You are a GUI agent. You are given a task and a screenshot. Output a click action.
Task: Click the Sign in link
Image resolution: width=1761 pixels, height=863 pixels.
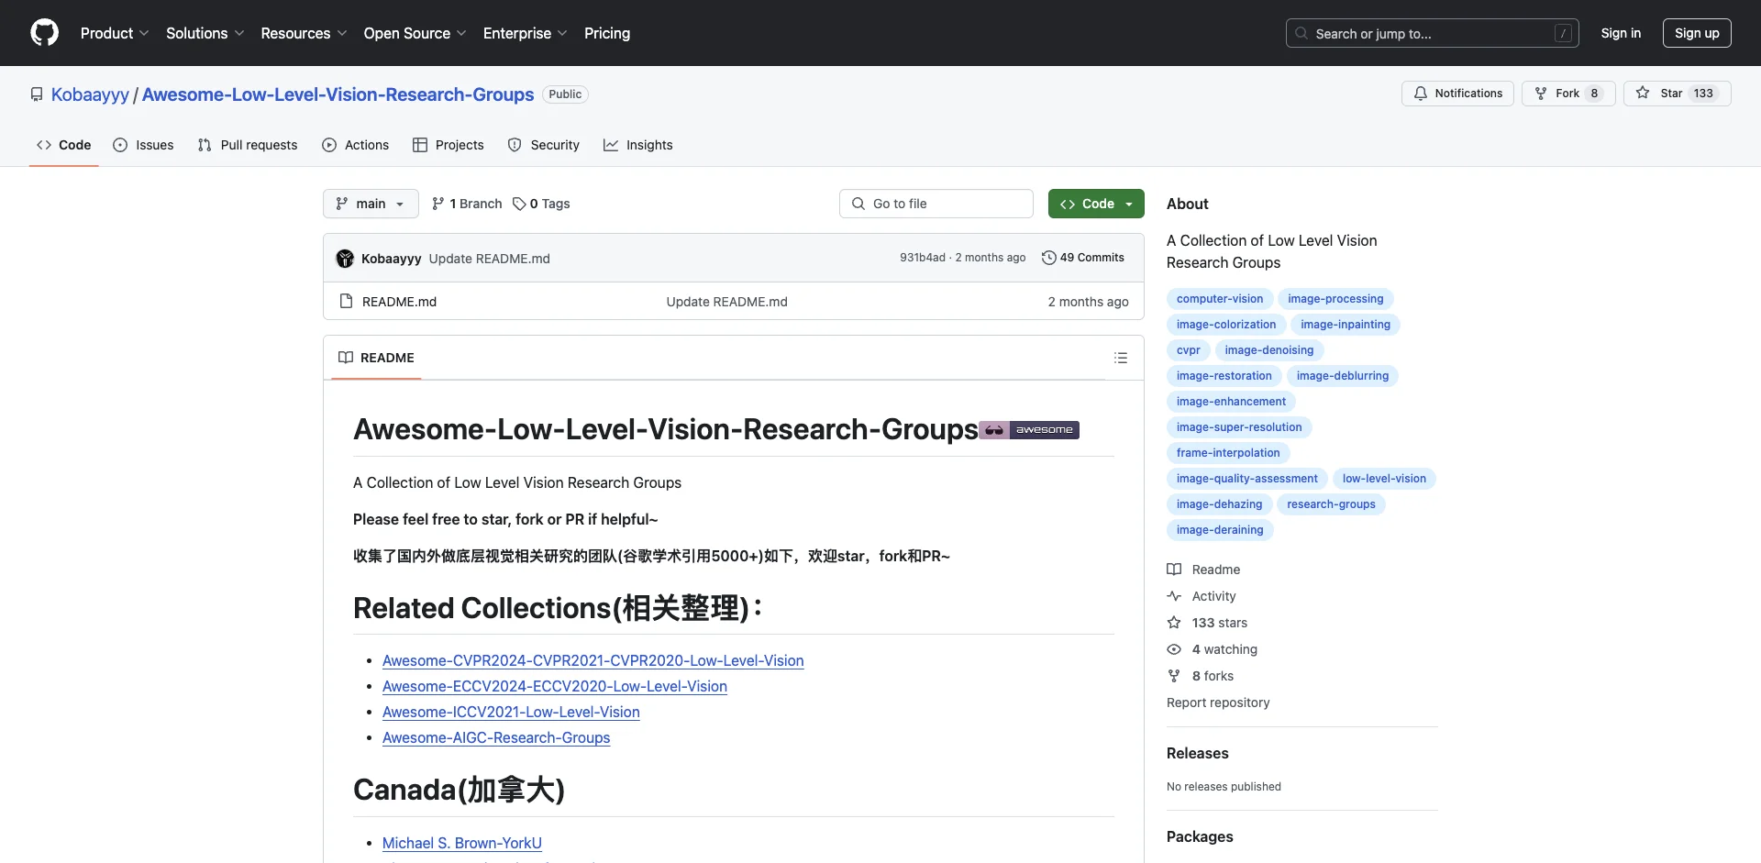(x=1621, y=33)
